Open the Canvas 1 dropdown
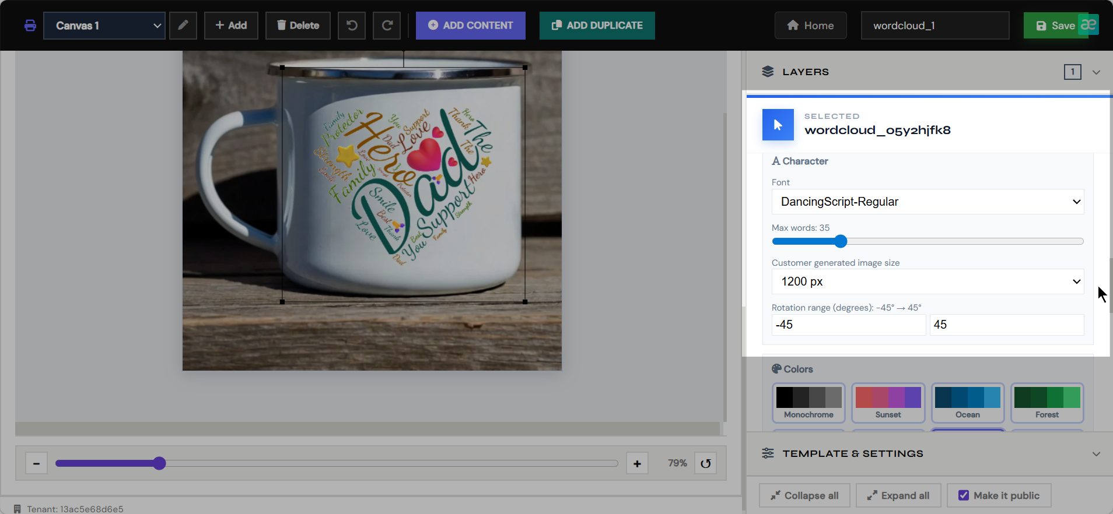The image size is (1113, 514). (x=104, y=26)
